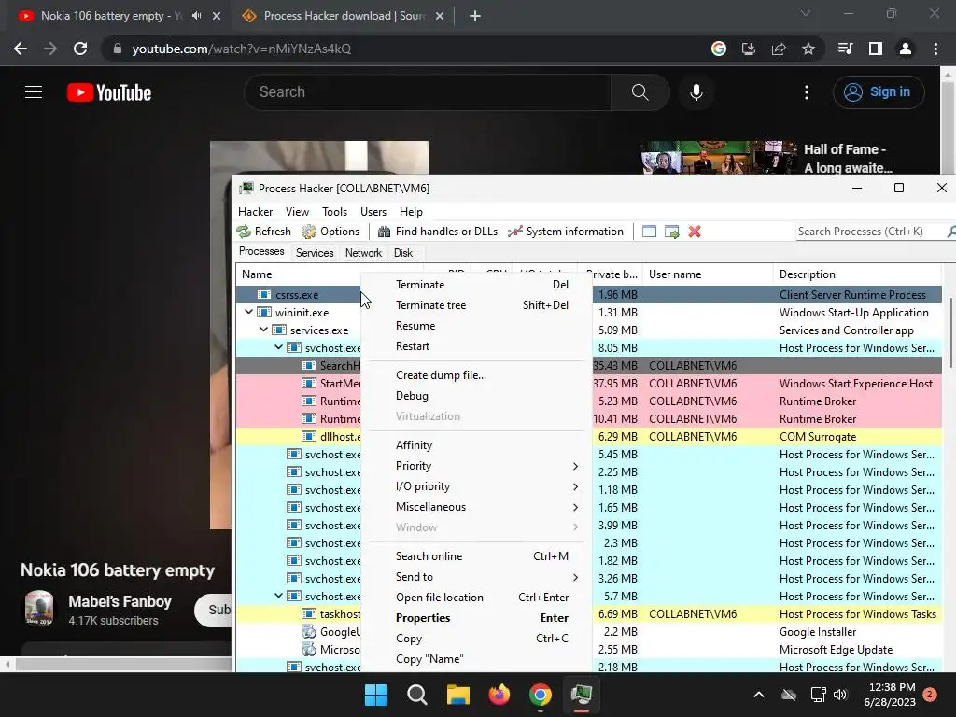Select Terminate in the context menu

point(477,285)
